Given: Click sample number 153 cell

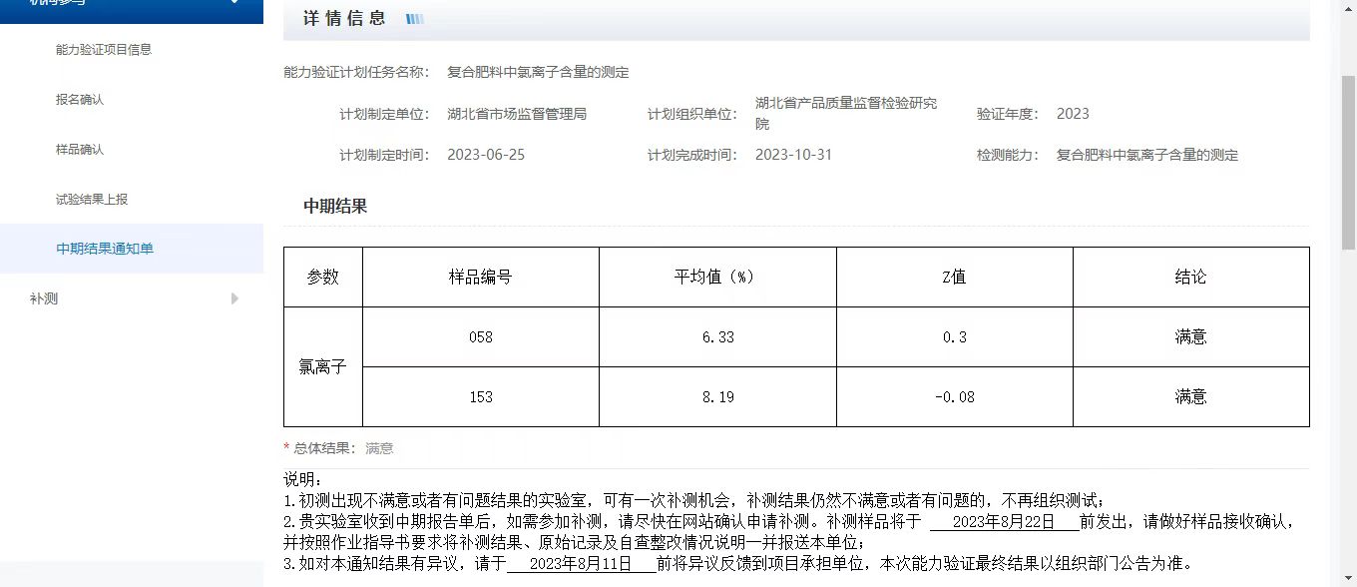Looking at the screenshot, I should pos(481,396).
